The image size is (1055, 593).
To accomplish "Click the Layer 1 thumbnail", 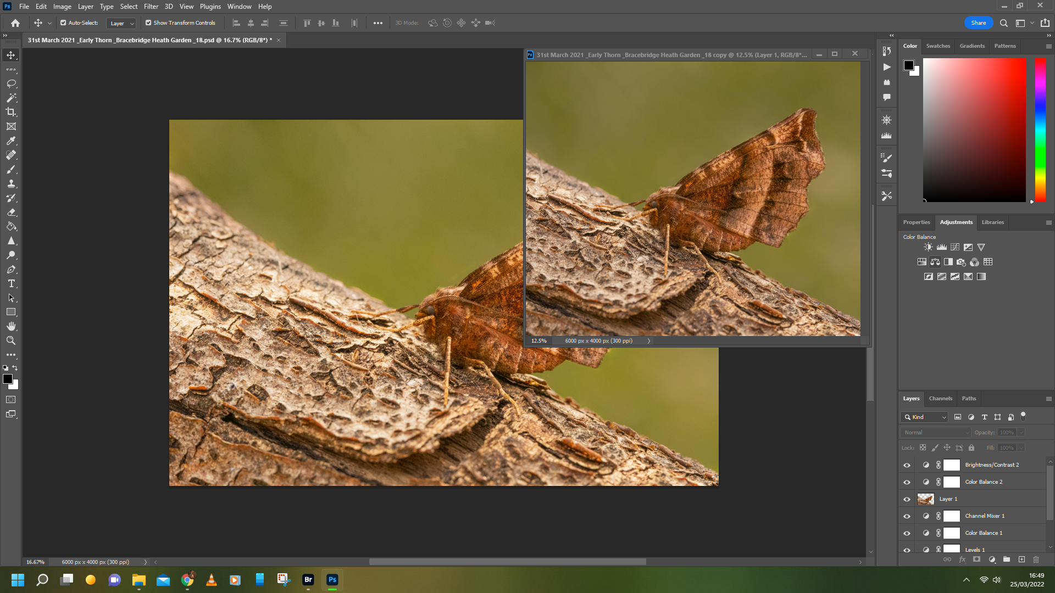I will [x=926, y=499].
